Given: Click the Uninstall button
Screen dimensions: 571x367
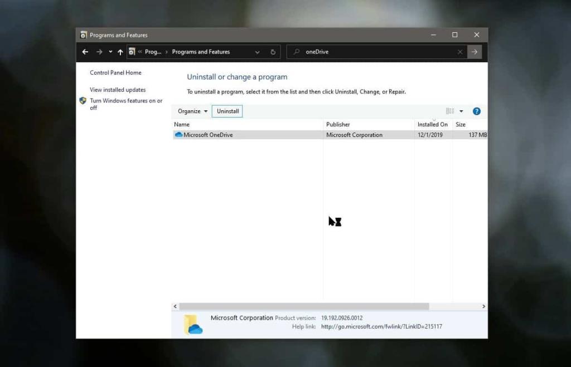Looking at the screenshot, I should (227, 111).
